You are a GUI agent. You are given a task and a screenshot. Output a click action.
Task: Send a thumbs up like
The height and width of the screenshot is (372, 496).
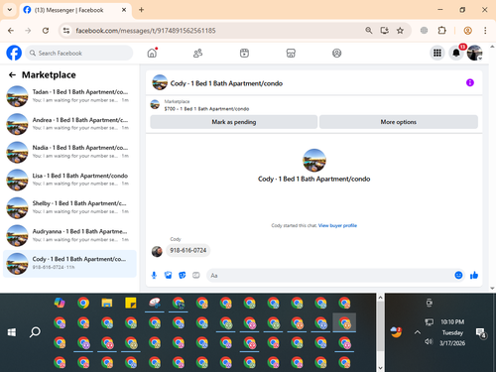point(474,275)
